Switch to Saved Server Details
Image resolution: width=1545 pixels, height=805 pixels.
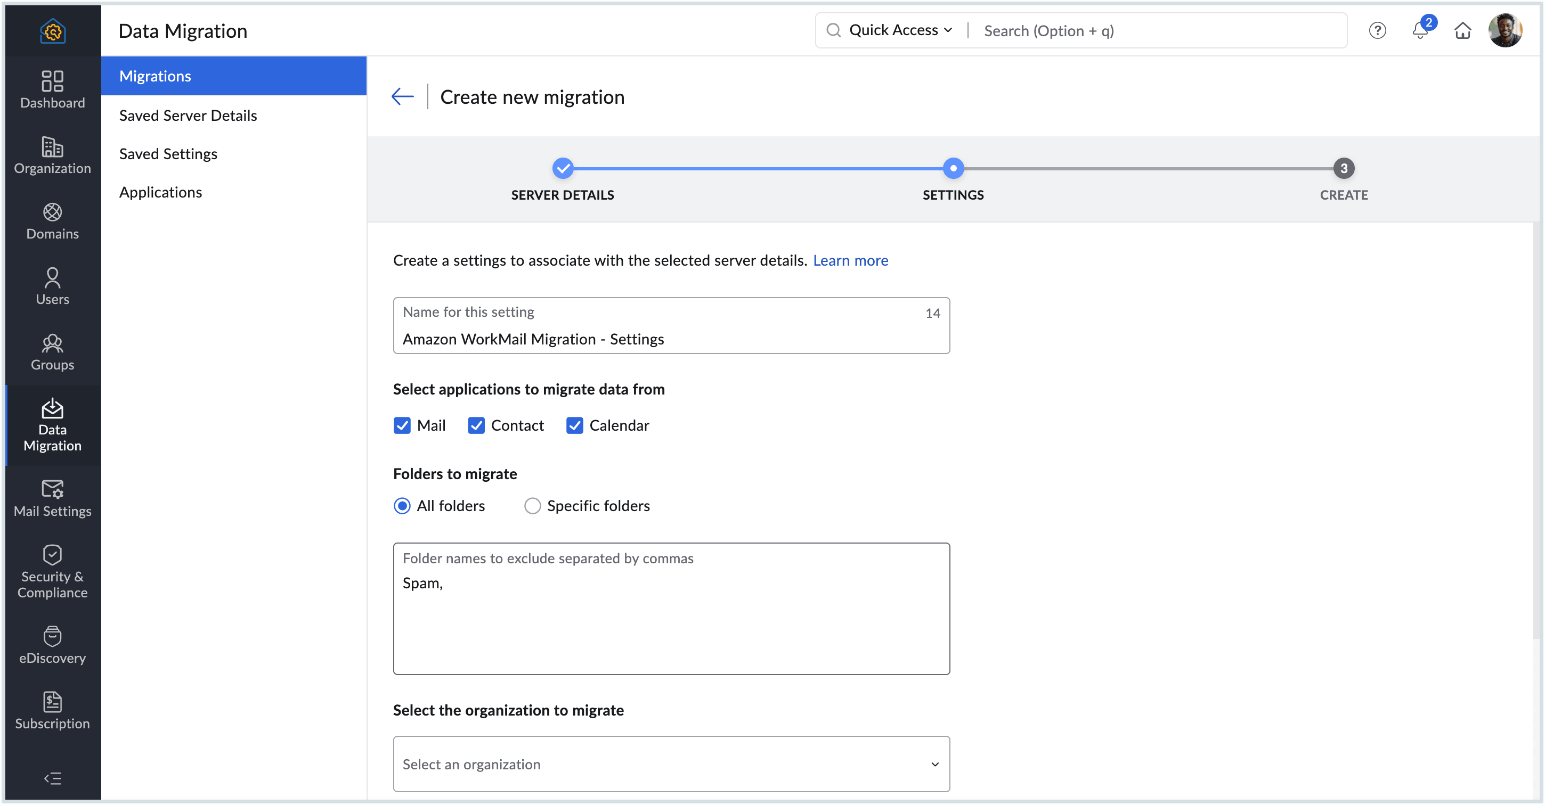point(188,115)
